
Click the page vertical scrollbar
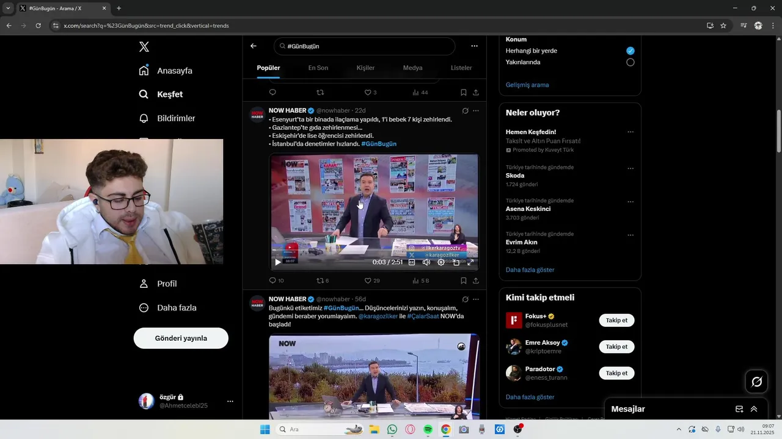pyautogui.click(x=778, y=131)
